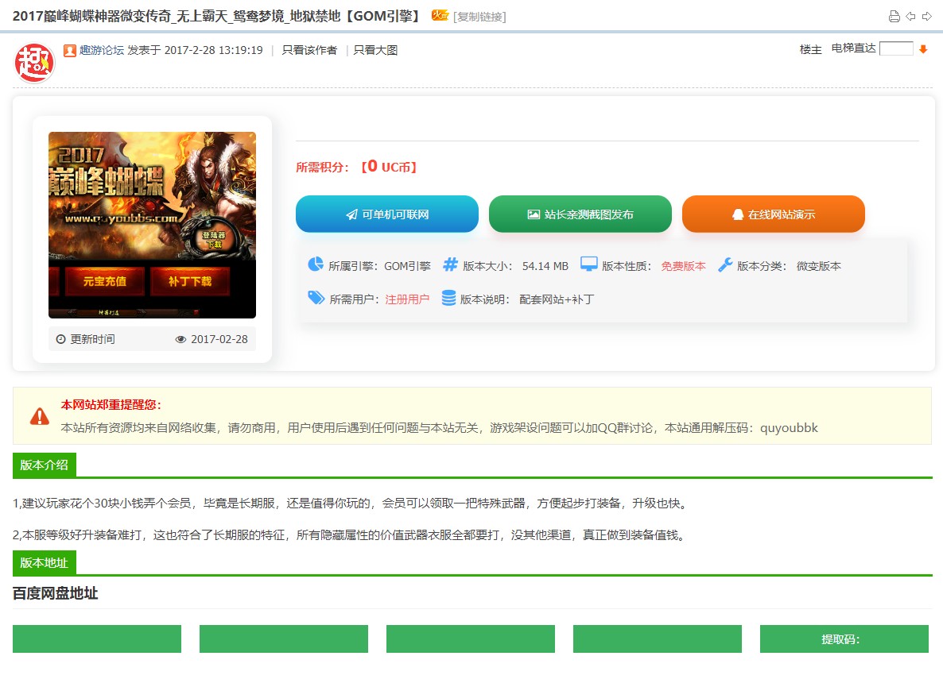Click 复制链接 to copy thread link
Viewport: 943px width, 683px height.
pos(479,17)
